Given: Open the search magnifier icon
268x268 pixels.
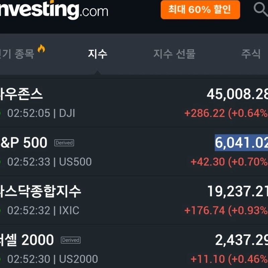Looking at the screenshot, I should point(261,9).
